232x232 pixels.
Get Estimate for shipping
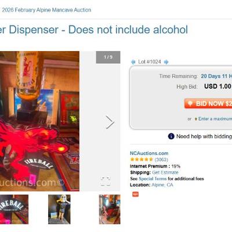click(165, 172)
